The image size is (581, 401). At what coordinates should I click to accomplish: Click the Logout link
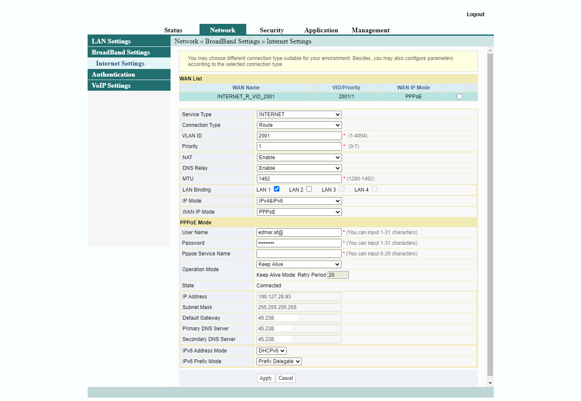[476, 14]
